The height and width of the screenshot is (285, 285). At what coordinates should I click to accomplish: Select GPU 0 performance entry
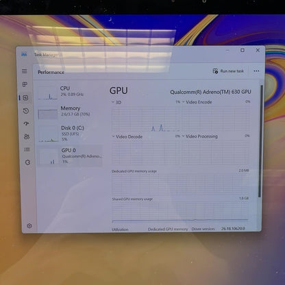point(70,156)
